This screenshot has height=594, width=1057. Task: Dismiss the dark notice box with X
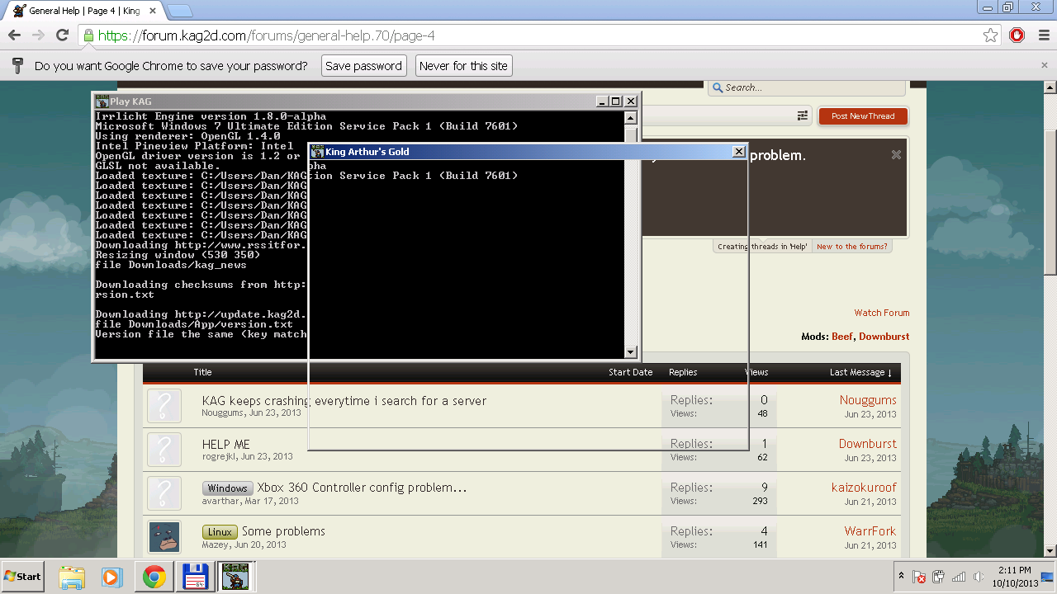(x=896, y=155)
